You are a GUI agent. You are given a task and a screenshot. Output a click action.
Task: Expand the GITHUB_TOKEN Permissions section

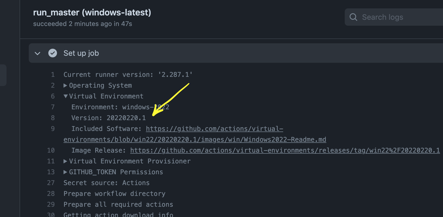(x=65, y=172)
